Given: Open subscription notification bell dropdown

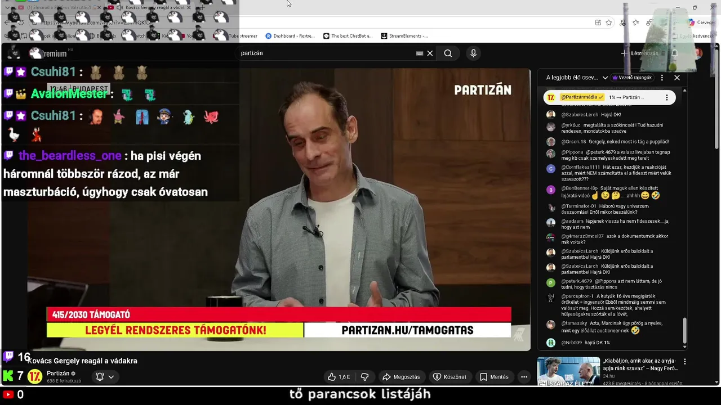Looking at the screenshot, I should pyautogui.click(x=105, y=377).
